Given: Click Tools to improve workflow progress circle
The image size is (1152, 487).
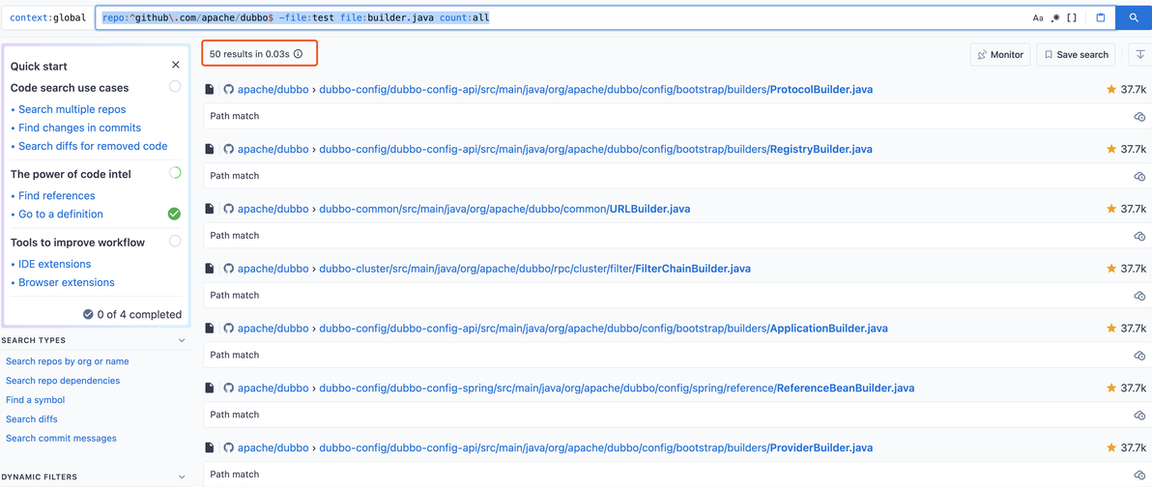Looking at the screenshot, I should pyautogui.click(x=175, y=241).
